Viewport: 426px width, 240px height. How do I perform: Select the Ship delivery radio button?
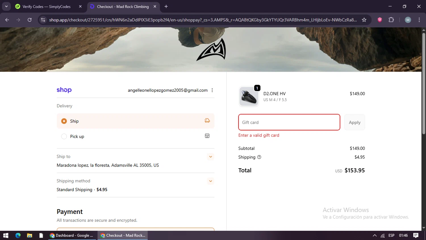pyautogui.click(x=64, y=121)
